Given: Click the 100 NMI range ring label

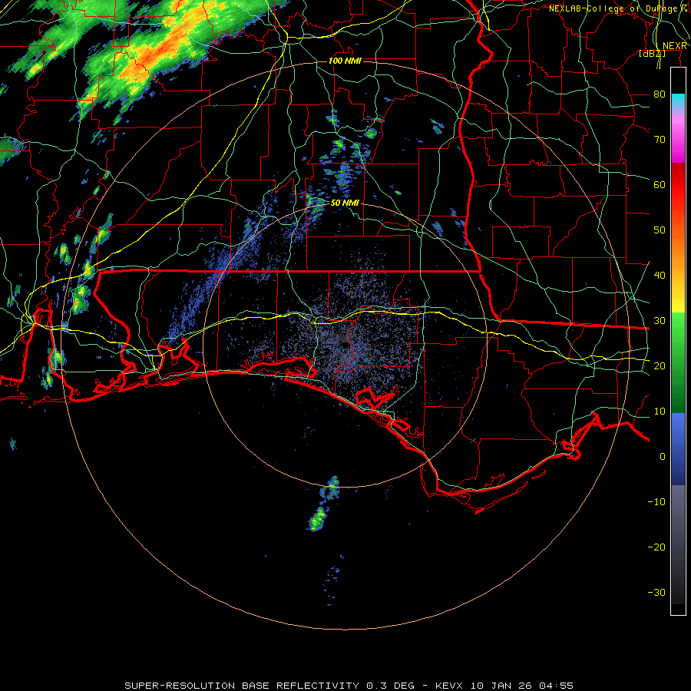Looking at the screenshot, I should point(345,61).
